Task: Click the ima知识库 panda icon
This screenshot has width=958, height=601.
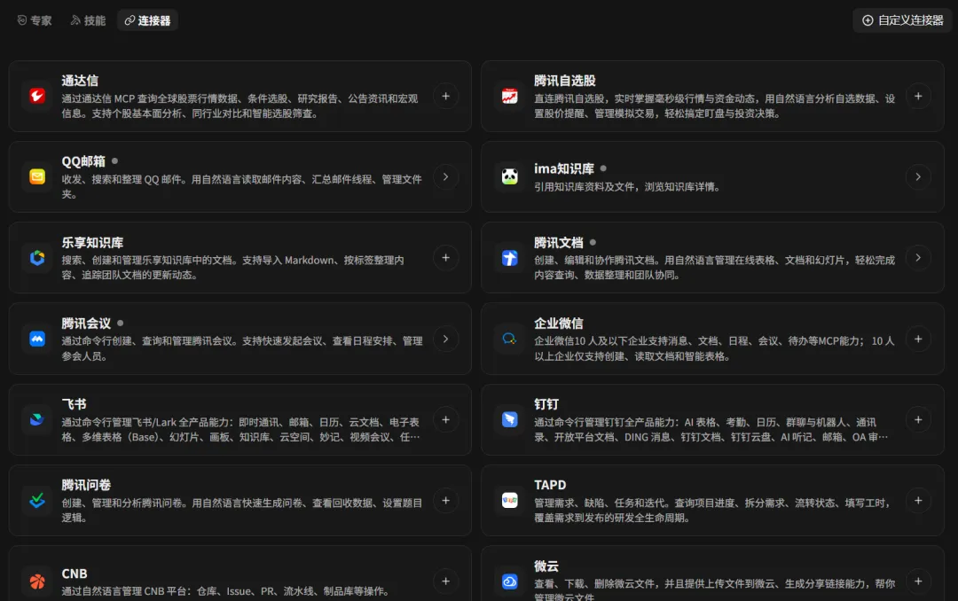Action: (509, 176)
